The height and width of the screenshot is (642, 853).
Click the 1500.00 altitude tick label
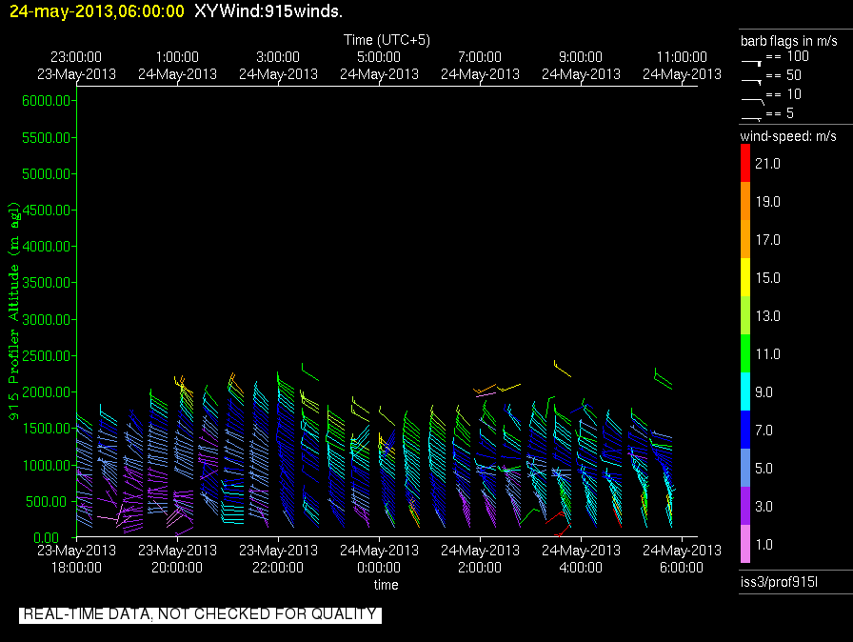pyautogui.click(x=47, y=429)
